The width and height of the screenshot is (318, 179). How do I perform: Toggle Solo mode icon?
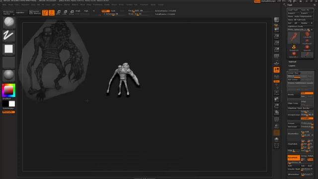coord(276,139)
